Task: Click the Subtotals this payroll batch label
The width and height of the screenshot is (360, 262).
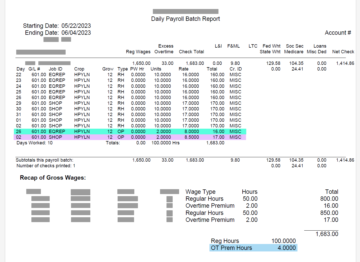Action: click(x=45, y=160)
